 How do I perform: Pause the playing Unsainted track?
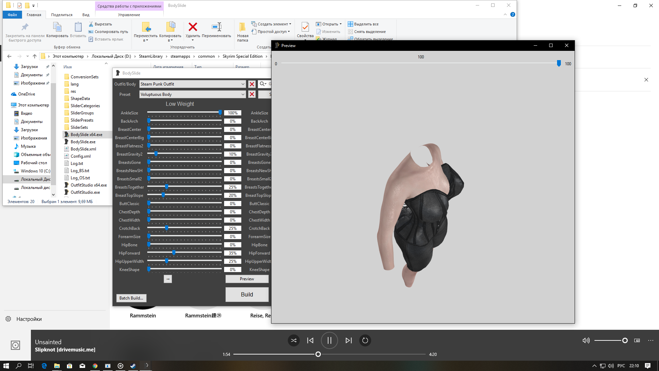329,340
